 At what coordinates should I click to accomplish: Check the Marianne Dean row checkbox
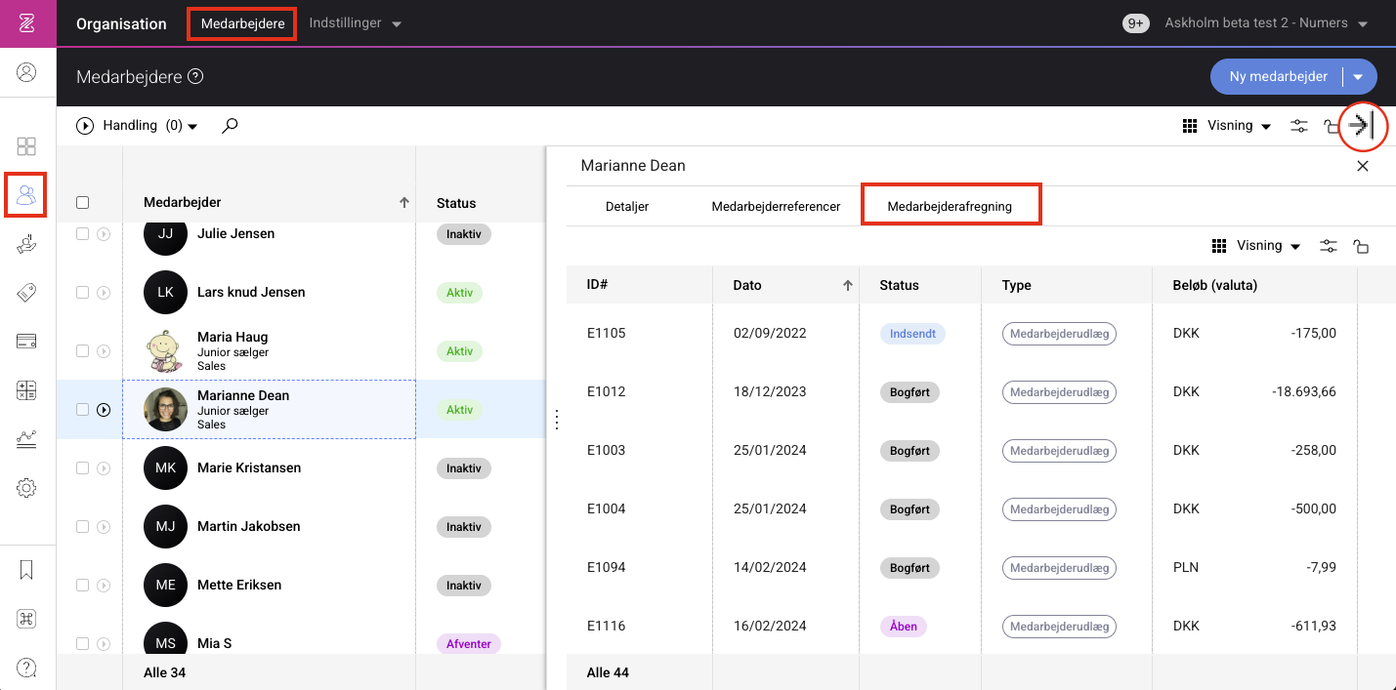(83, 410)
